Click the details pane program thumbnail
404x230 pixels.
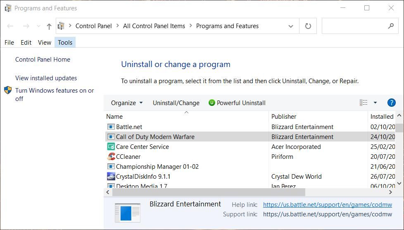point(128,213)
